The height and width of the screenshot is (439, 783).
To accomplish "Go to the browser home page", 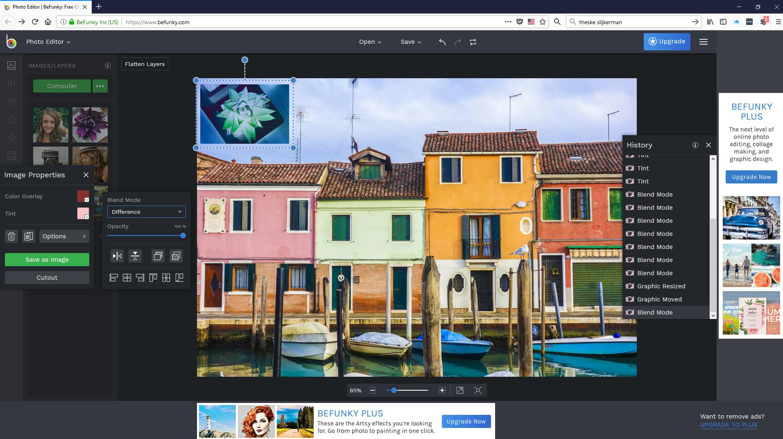I will click(x=48, y=22).
